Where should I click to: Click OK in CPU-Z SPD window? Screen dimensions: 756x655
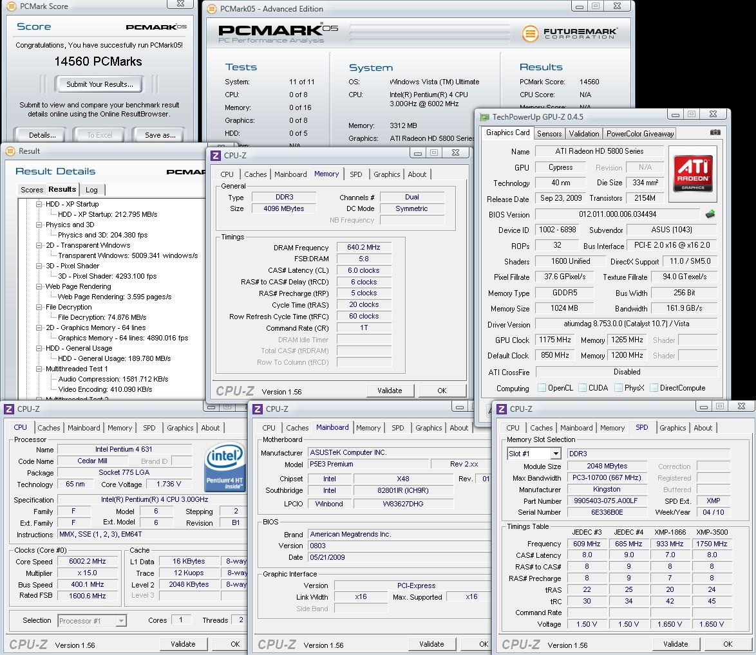[728, 644]
